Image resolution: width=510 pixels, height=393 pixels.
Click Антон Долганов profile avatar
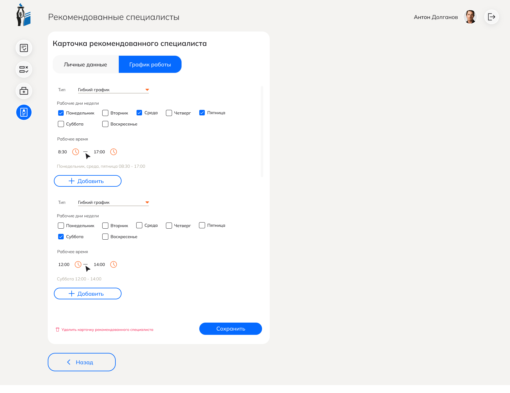tap(470, 17)
